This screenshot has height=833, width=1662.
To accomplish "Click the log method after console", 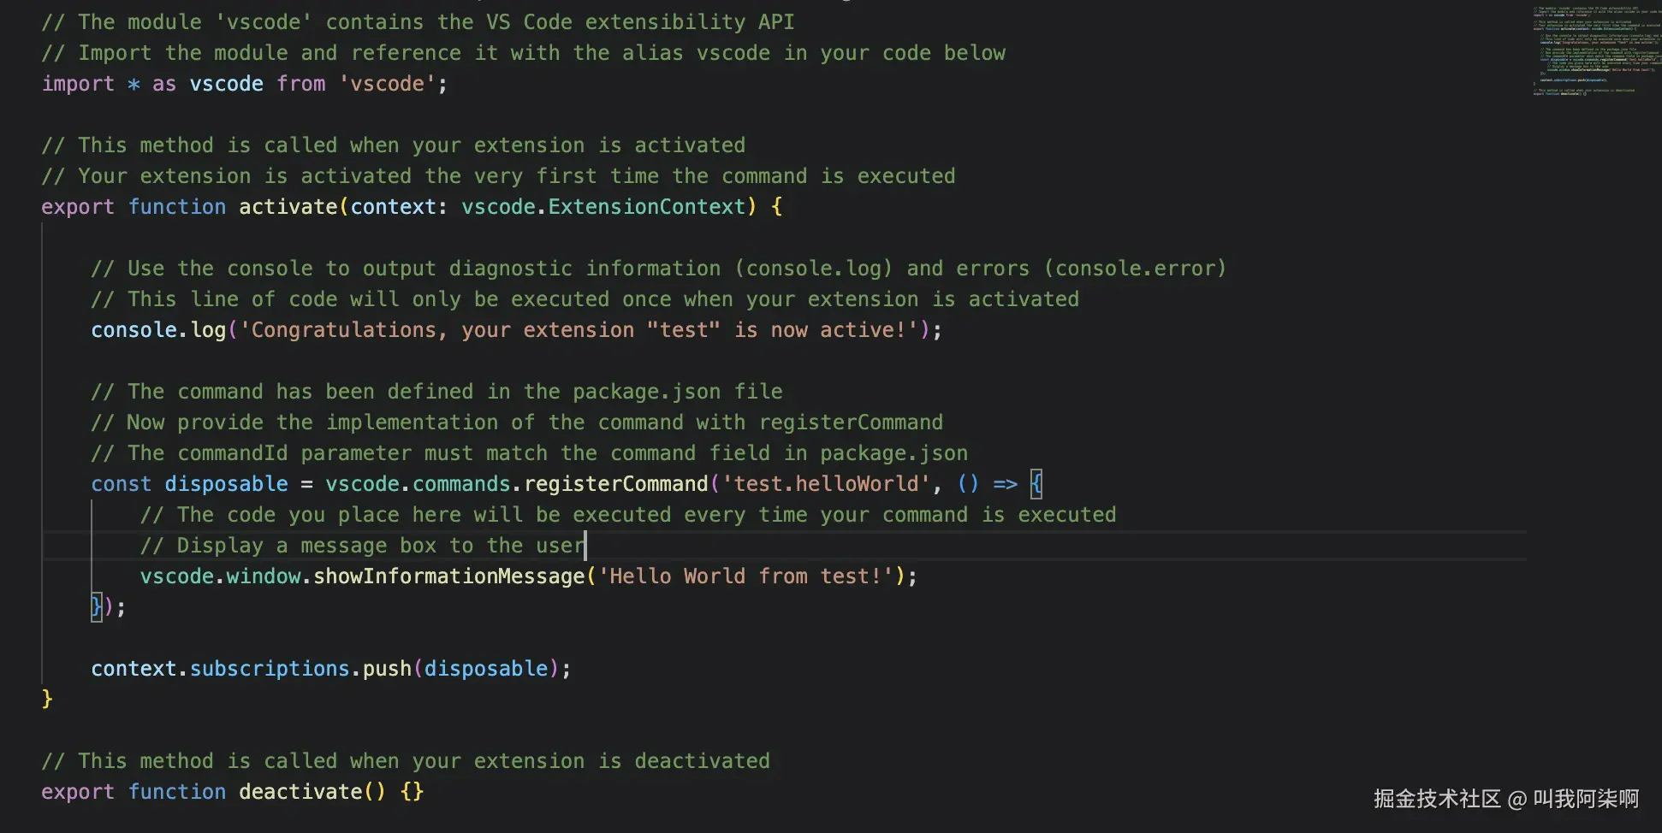I will [x=208, y=330].
